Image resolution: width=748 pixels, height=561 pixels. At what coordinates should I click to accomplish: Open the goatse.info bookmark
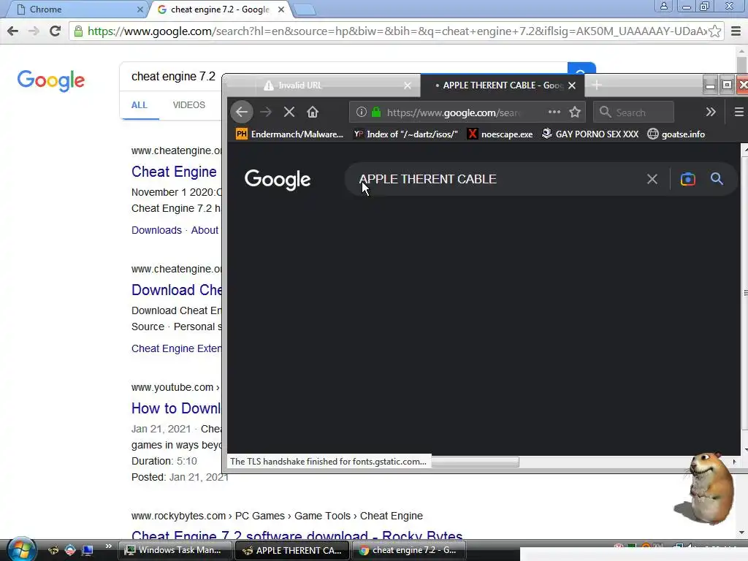point(676,134)
